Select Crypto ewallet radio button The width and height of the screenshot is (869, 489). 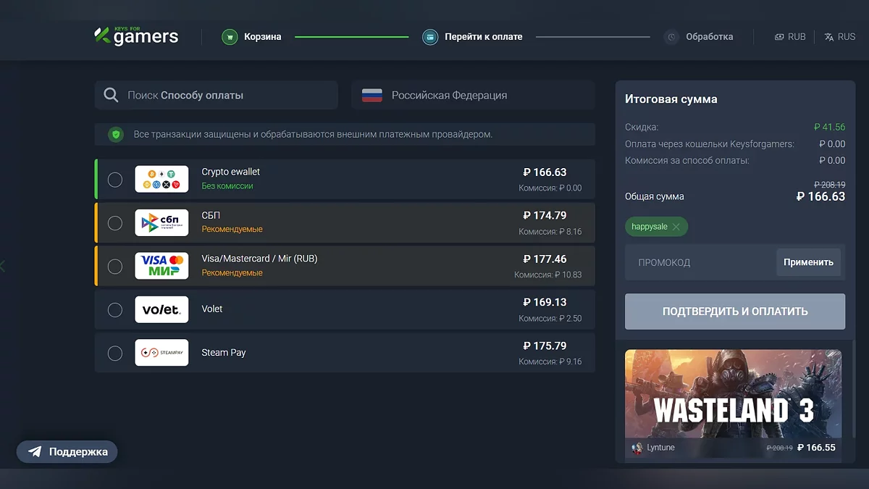click(x=115, y=180)
